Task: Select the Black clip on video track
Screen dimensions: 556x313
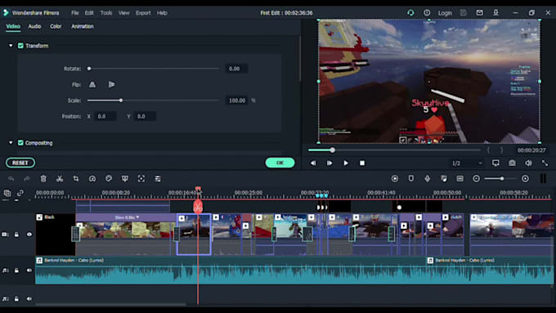Action: tap(56, 235)
